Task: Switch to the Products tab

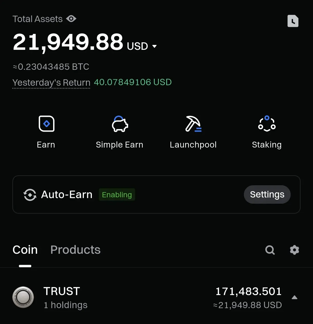Action: (75, 250)
